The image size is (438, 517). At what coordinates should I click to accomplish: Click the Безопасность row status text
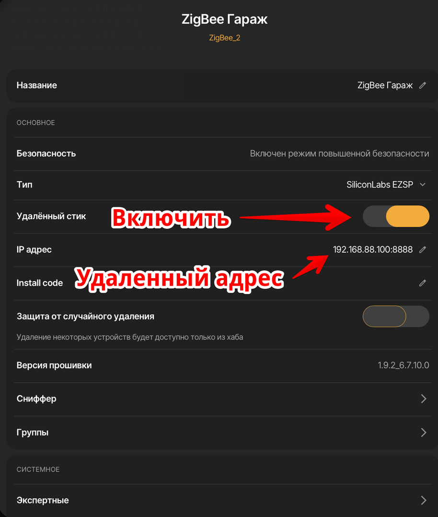pyautogui.click(x=339, y=153)
